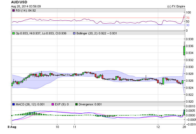
Task: Click the RSI line spike above 70
Action: click(184, 17)
